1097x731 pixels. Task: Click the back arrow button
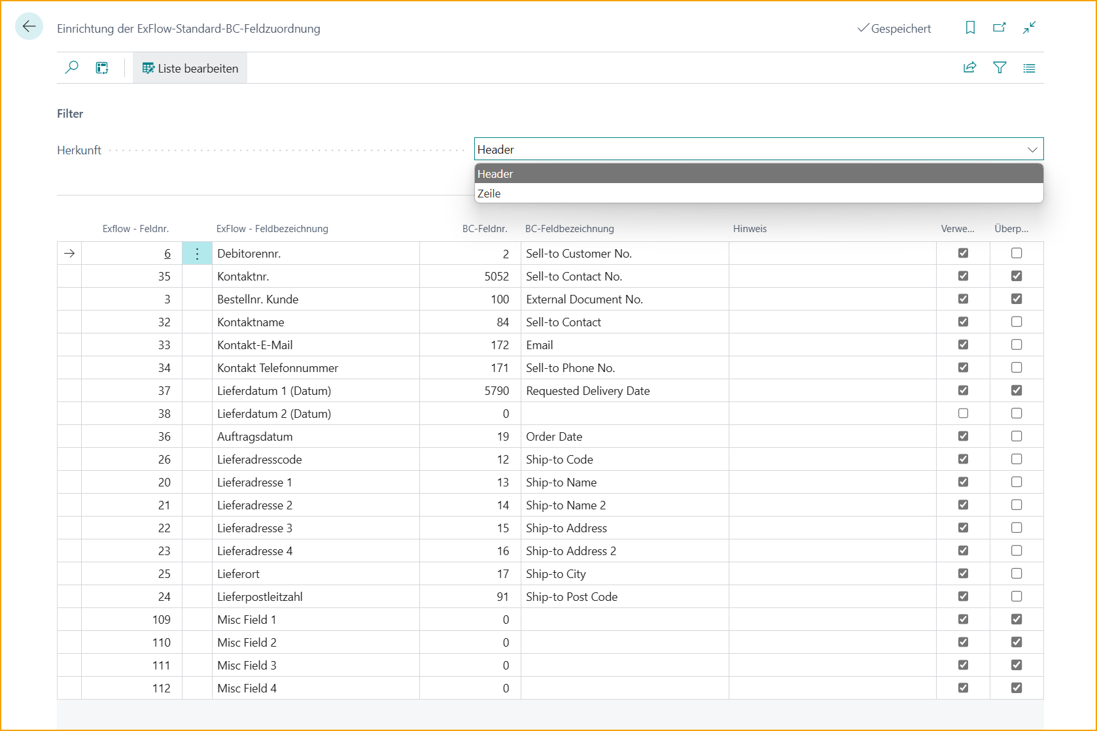coord(29,27)
